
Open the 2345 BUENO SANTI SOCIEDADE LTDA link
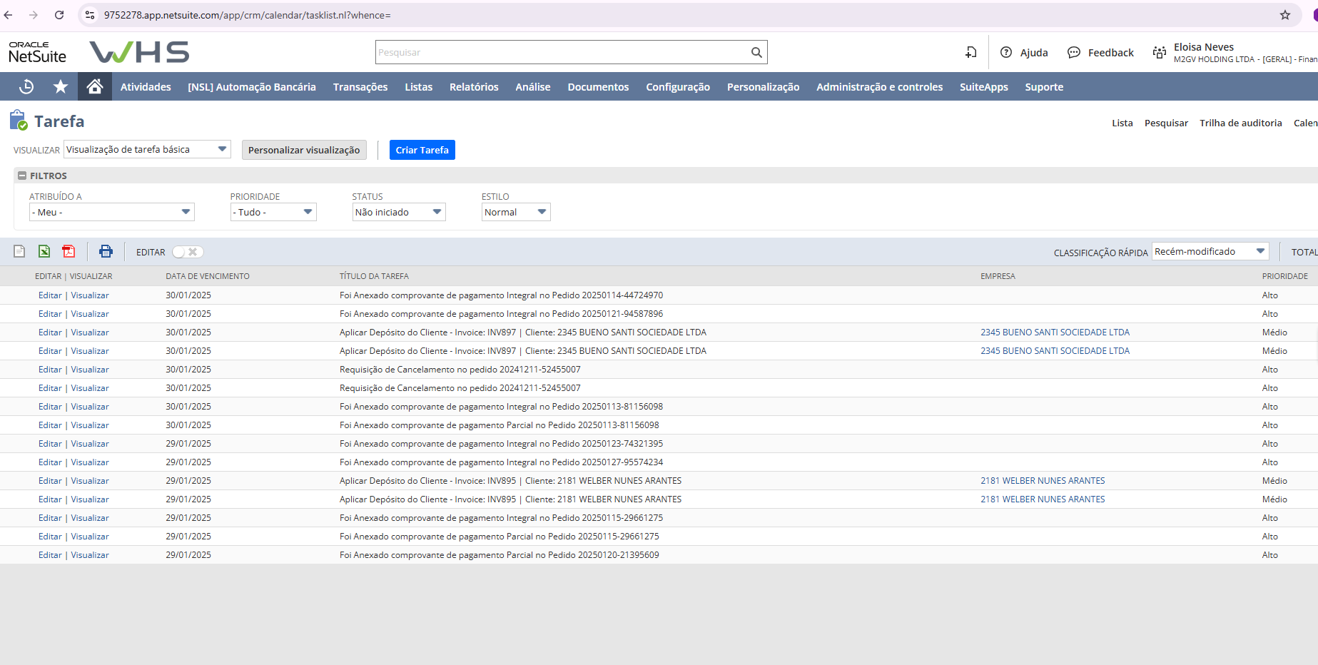click(x=1055, y=332)
